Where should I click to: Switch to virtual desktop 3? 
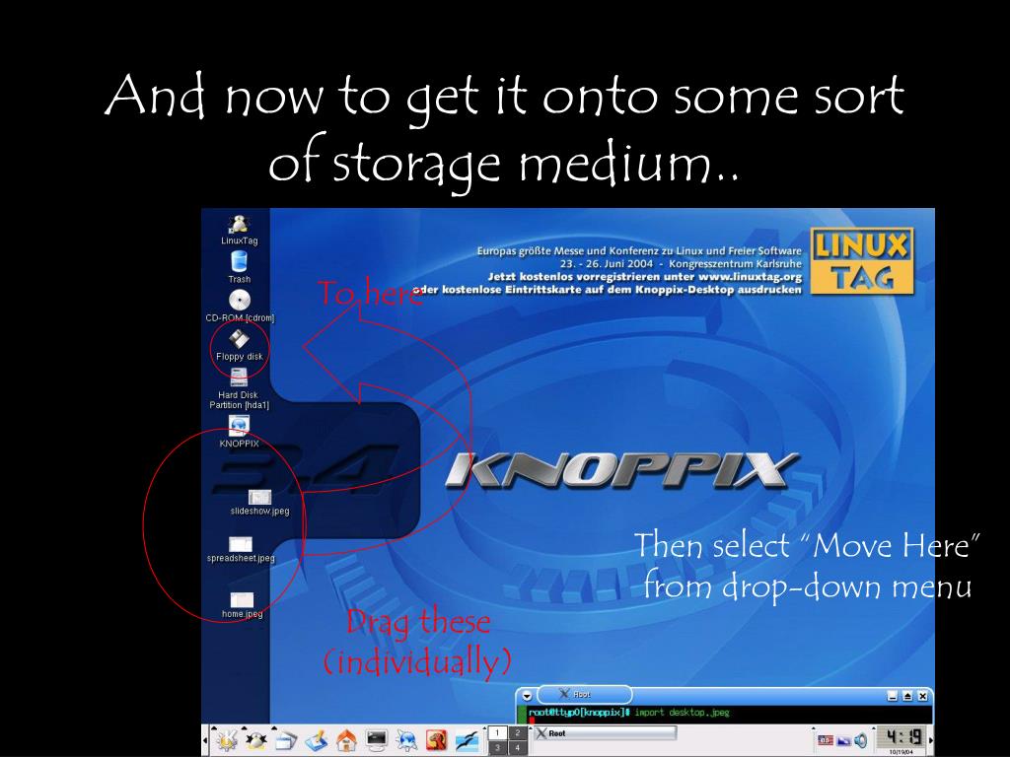[497, 748]
